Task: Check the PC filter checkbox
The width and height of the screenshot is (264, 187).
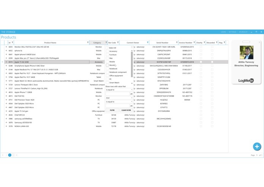Action: coord(107,79)
